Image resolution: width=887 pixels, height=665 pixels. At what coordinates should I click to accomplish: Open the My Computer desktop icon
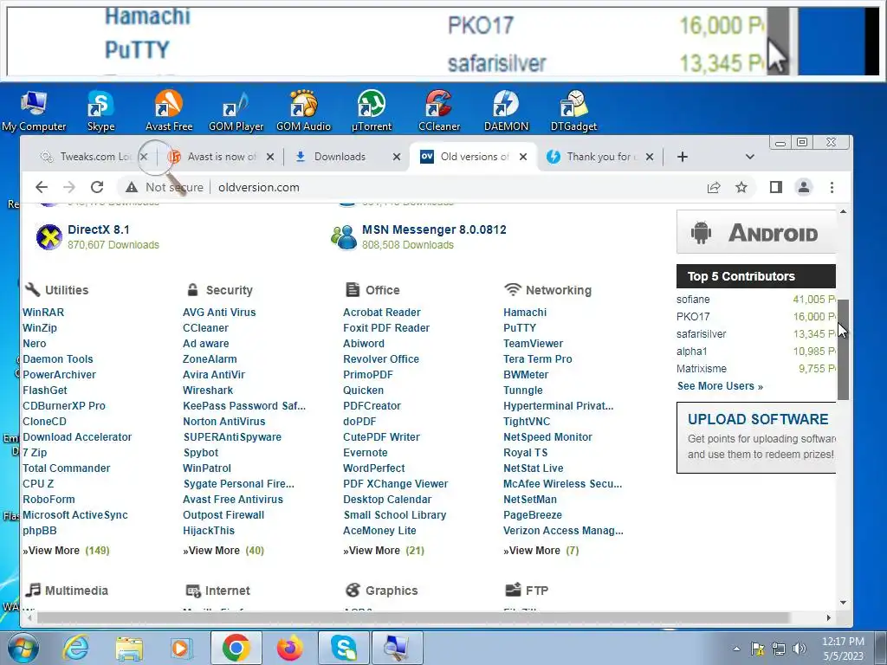coord(34,111)
